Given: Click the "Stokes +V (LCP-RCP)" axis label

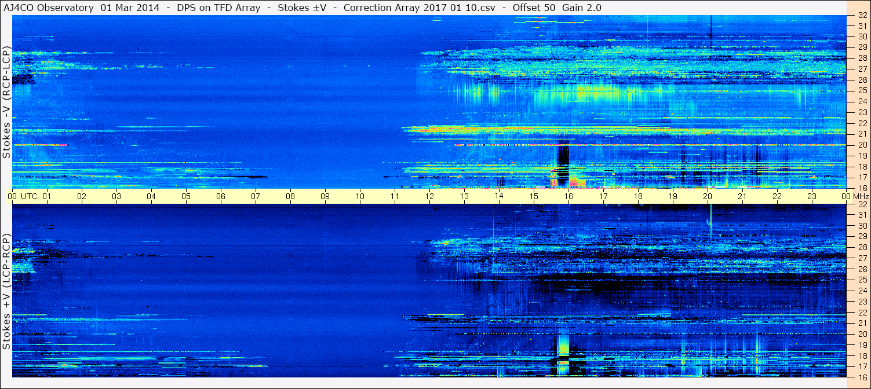Looking at the screenshot, I should [6, 291].
